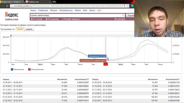Click the value '50 800' in table
Viewport: 184px width, 103px height.
64,82
